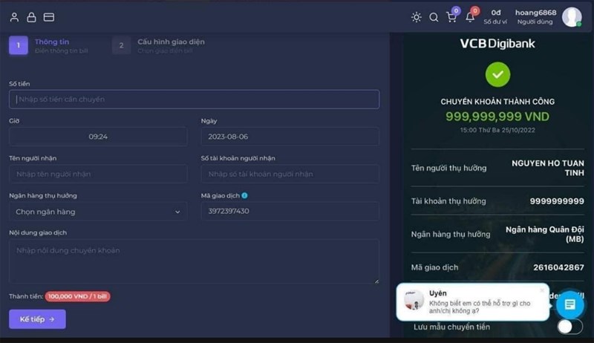Viewport: 594px width, 343px height.
Task: Click the Kế tiếp button
Action: 38,319
